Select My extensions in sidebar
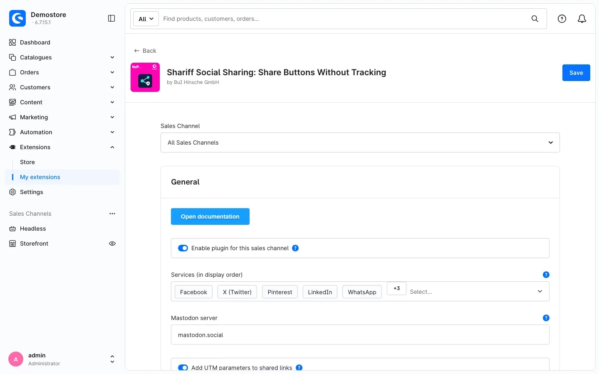 pos(62,177)
